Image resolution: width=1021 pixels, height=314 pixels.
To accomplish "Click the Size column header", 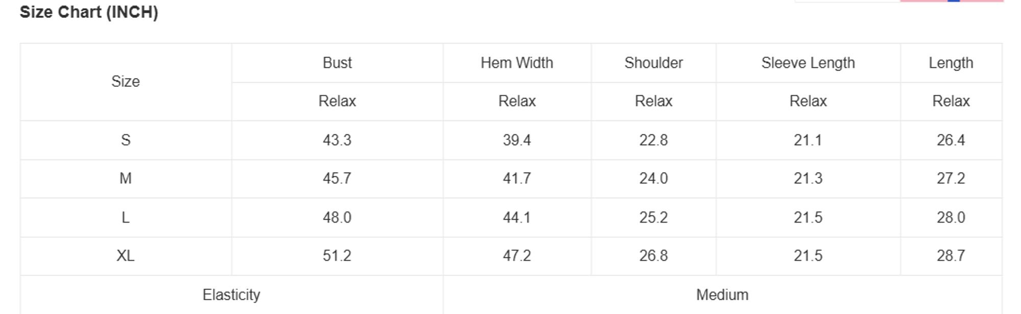I will [x=126, y=82].
